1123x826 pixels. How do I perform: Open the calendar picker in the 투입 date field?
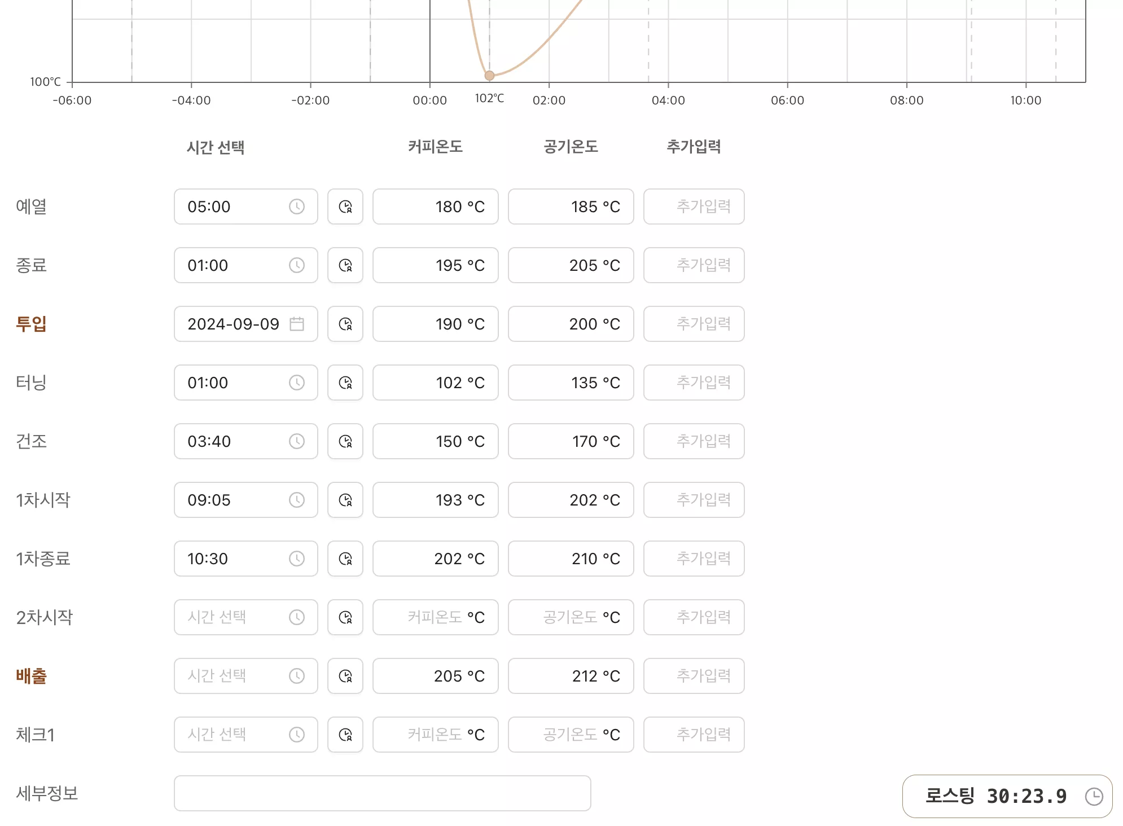tap(297, 324)
